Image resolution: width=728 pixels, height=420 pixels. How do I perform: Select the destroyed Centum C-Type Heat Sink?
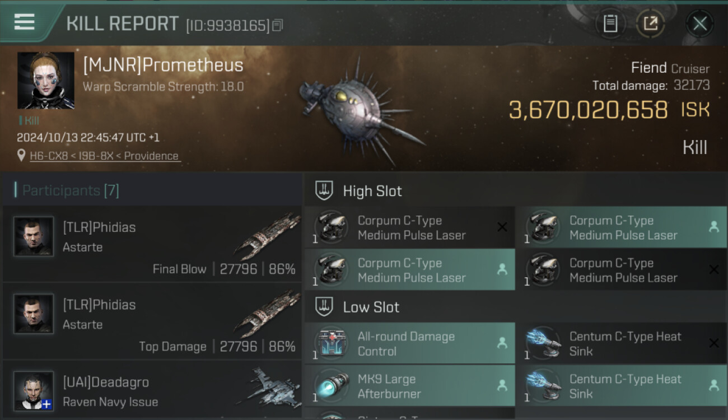(x=621, y=343)
